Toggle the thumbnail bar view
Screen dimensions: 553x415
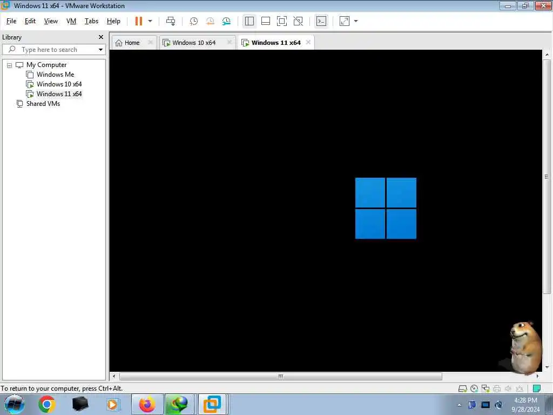(266, 21)
